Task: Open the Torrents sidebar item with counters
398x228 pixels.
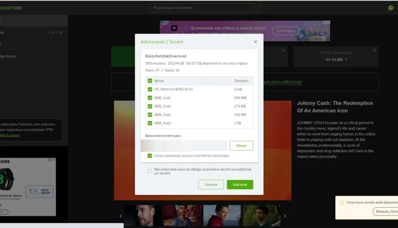Action: [x=34, y=32]
